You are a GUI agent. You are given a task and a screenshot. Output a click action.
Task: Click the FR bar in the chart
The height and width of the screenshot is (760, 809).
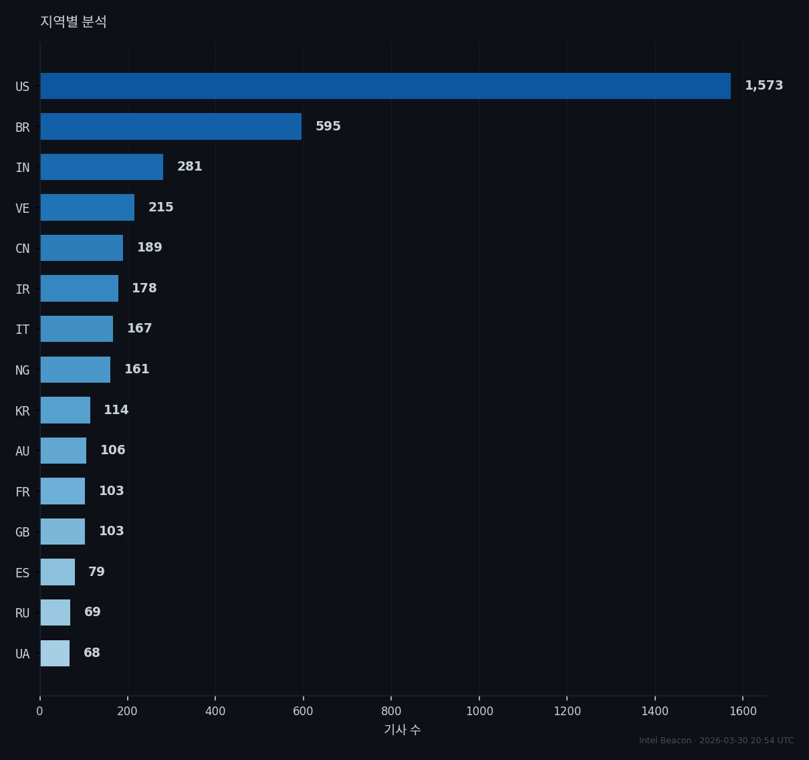(x=62, y=491)
